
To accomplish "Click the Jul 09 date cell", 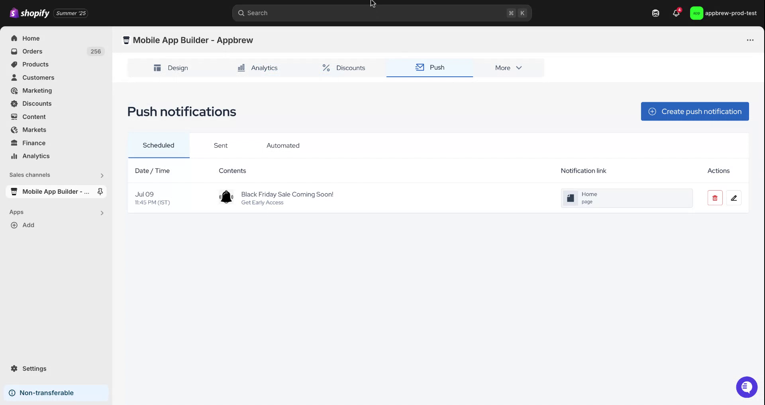I will (144, 194).
